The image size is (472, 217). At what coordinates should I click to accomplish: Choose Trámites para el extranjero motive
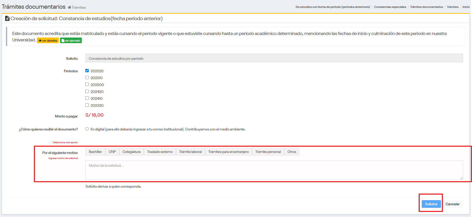click(228, 152)
